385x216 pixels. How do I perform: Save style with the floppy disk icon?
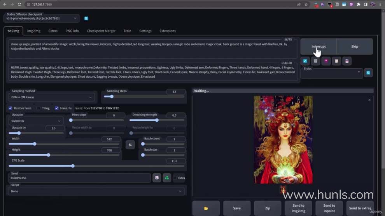pyautogui.click(x=347, y=61)
